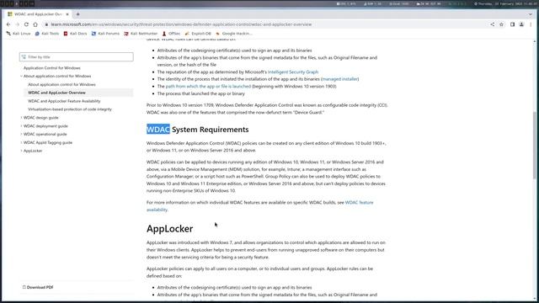Follow the managed installer link
Screen dimensions: 539x303
(339, 79)
